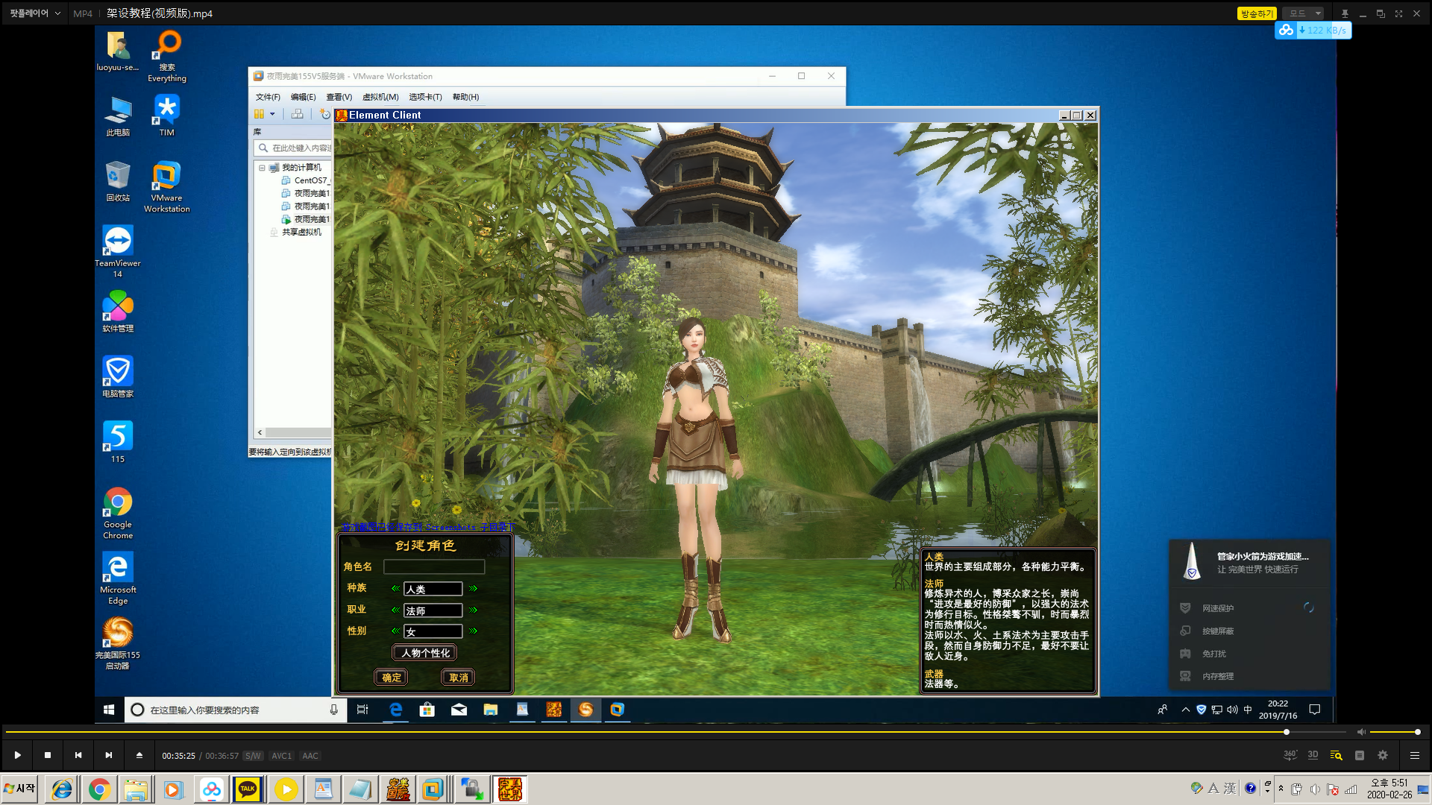Toggle S/W decoder indicator
Screen dimensions: 1432x805
click(x=253, y=756)
